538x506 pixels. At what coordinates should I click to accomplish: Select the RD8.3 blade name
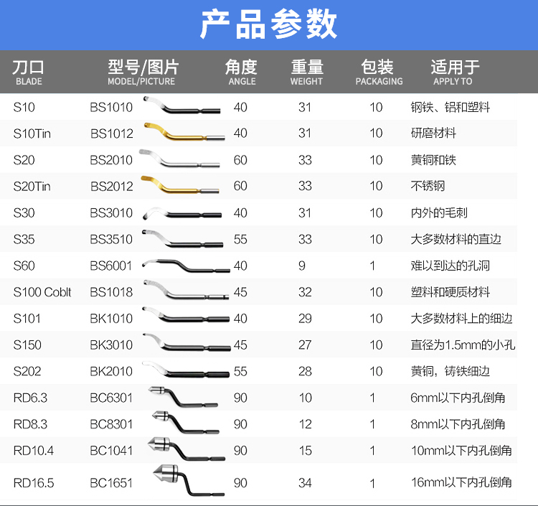click(x=30, y=424)
